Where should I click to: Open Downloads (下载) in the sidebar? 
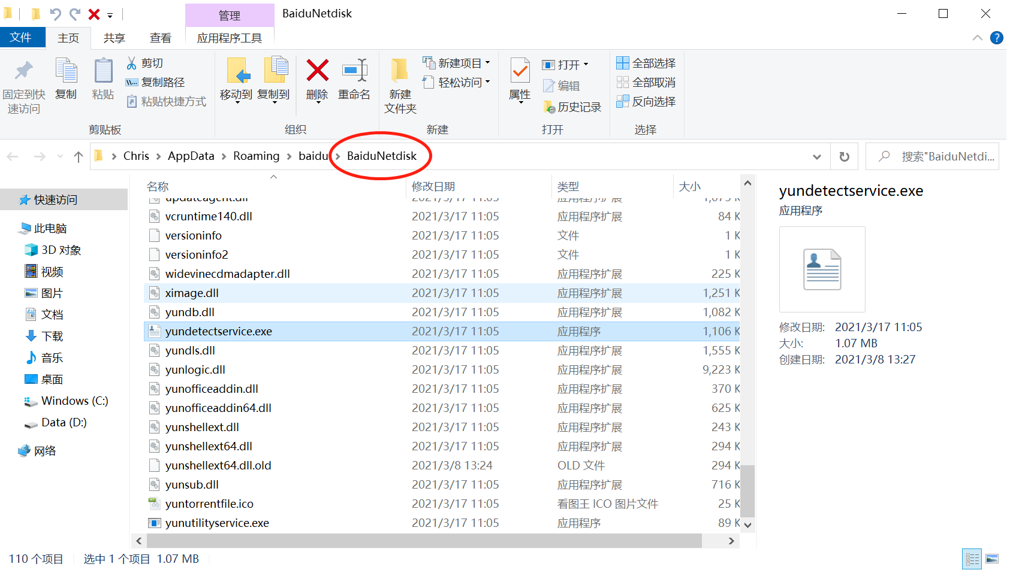click(x=52, y=336)
